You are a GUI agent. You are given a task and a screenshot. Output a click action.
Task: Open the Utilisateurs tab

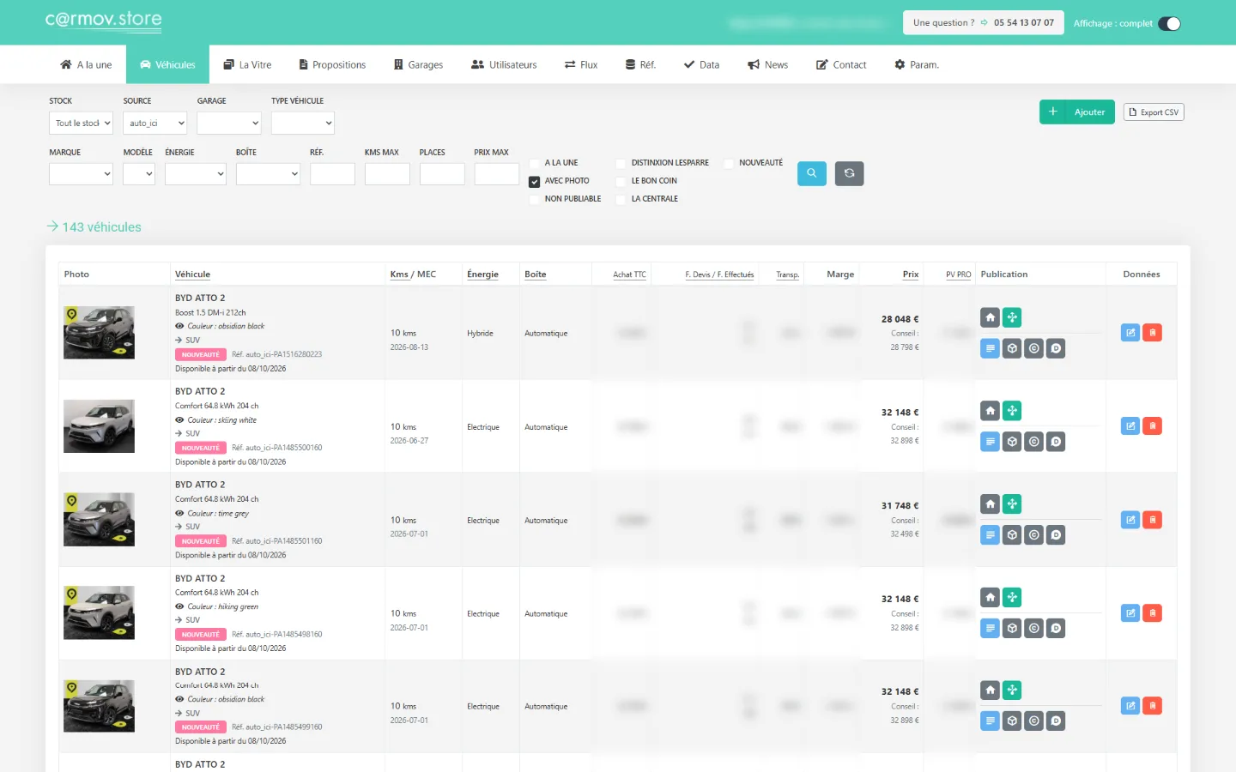click(504, 64)
